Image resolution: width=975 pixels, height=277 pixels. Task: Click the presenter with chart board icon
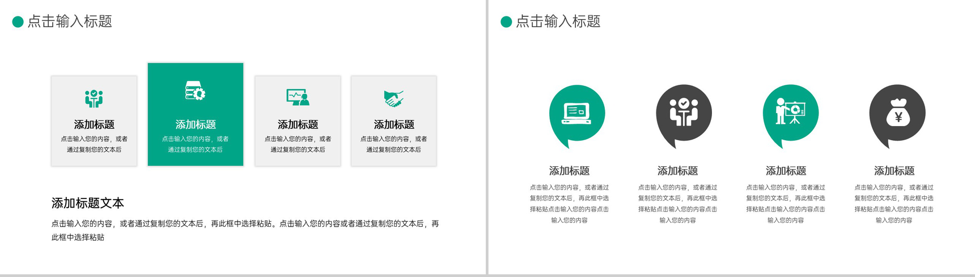click(791, 111)
